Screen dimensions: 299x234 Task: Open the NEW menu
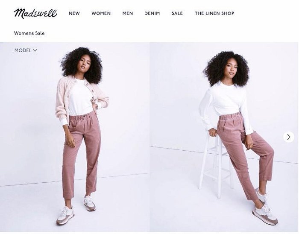74,13
